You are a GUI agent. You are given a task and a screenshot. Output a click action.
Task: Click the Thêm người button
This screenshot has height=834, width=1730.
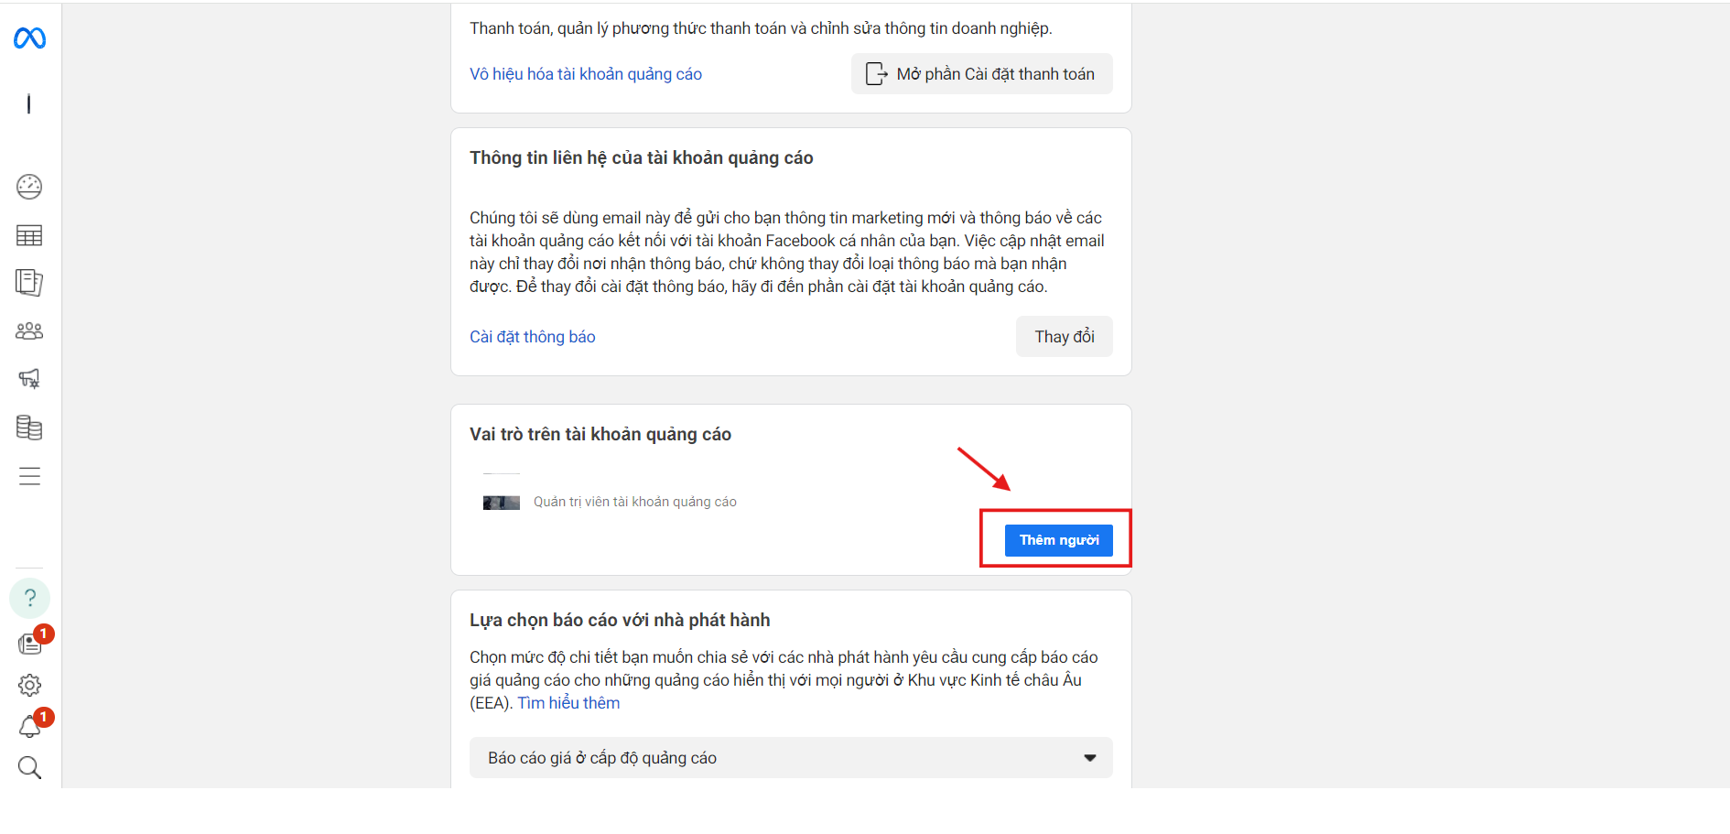tap(1059, 540)
